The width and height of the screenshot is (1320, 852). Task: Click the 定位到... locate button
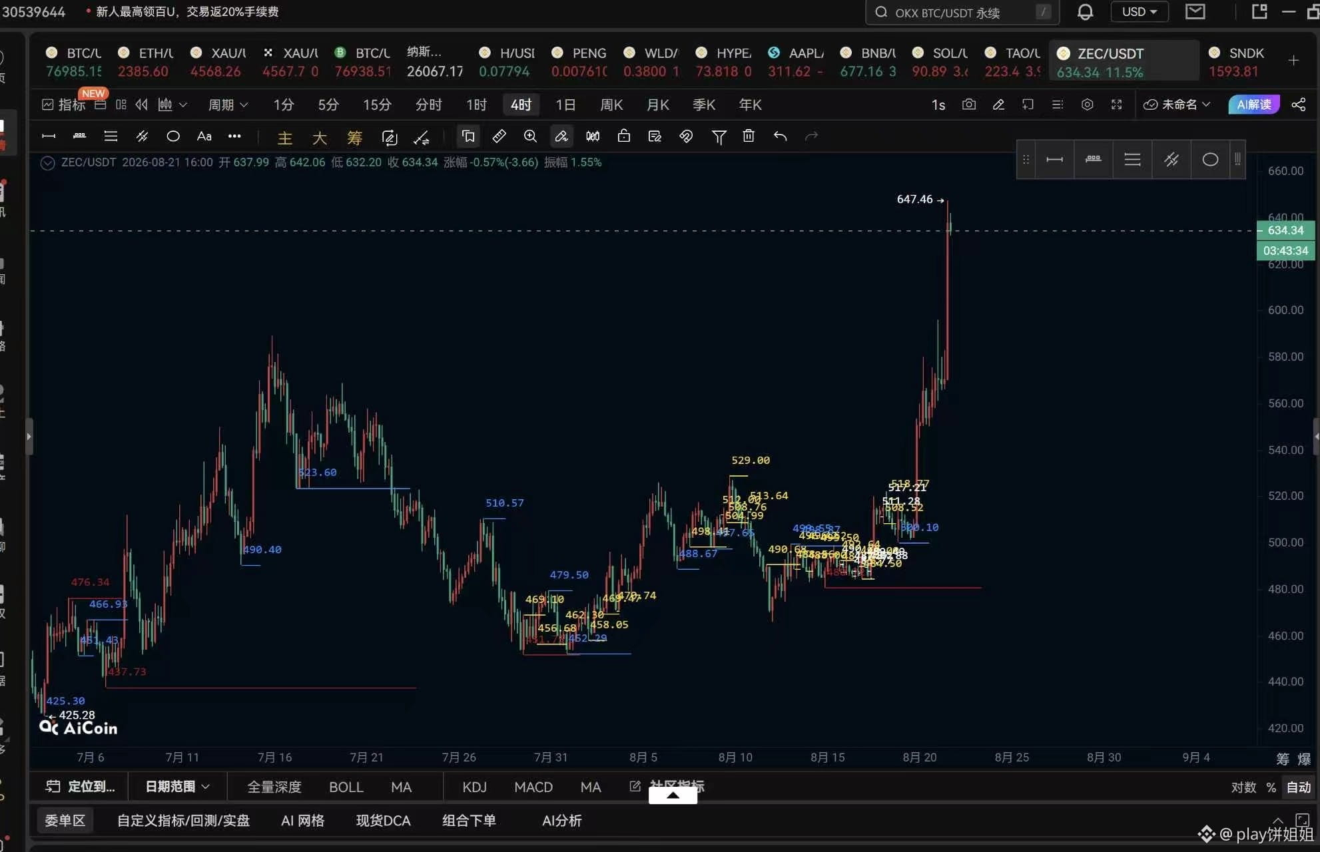tap(80, 787)
